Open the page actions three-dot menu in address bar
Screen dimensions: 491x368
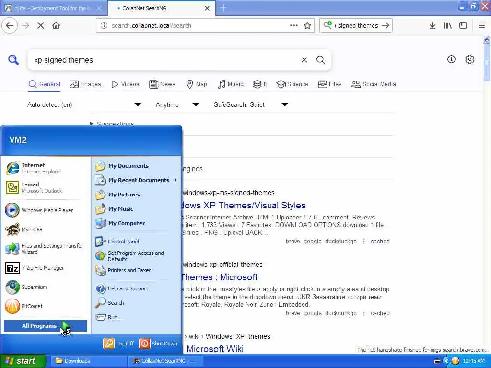(294, 26)
